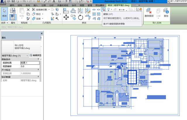Click the 底部偏移 value field
Image resolution: width=187 pixels, height=120 pixels.
pos(29,66)
